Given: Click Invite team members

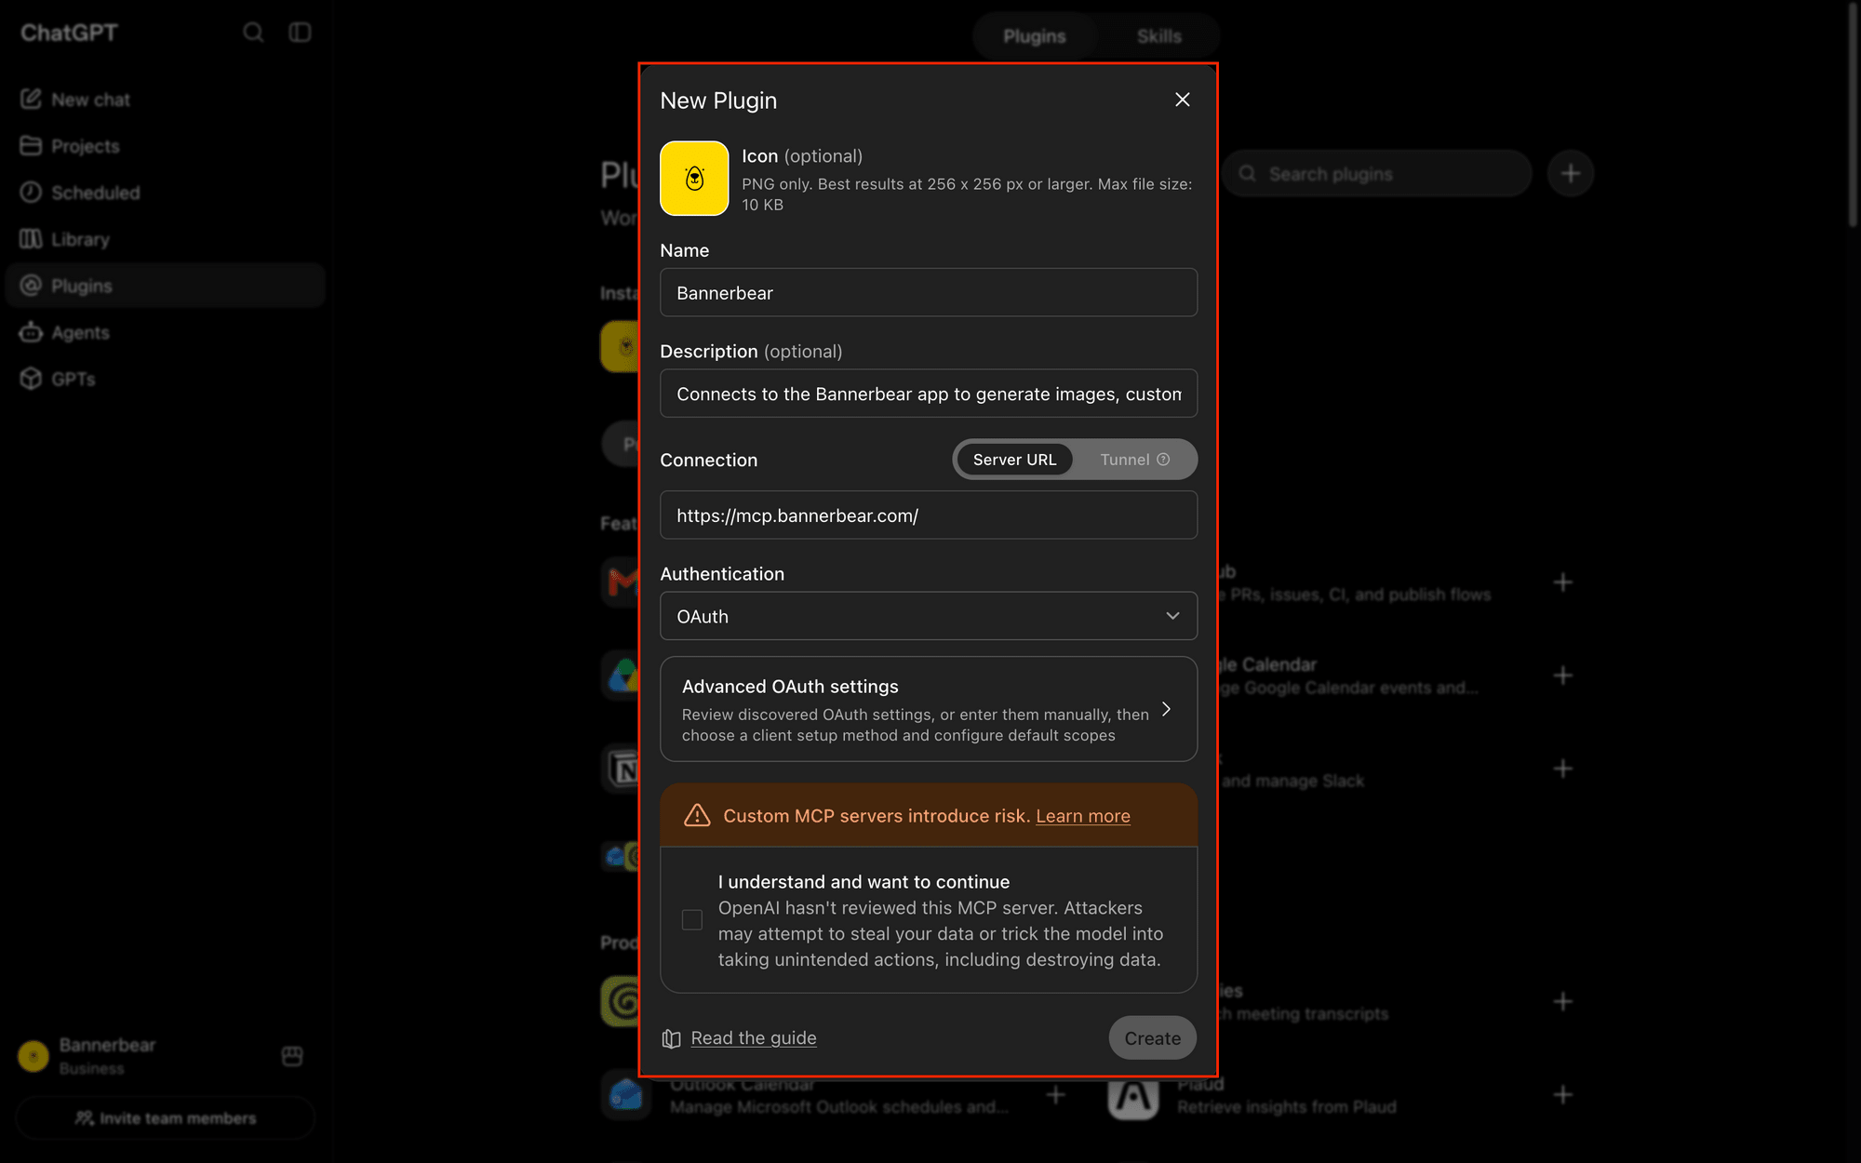Looking at the screenshot, I should (x=166, y=1118).
